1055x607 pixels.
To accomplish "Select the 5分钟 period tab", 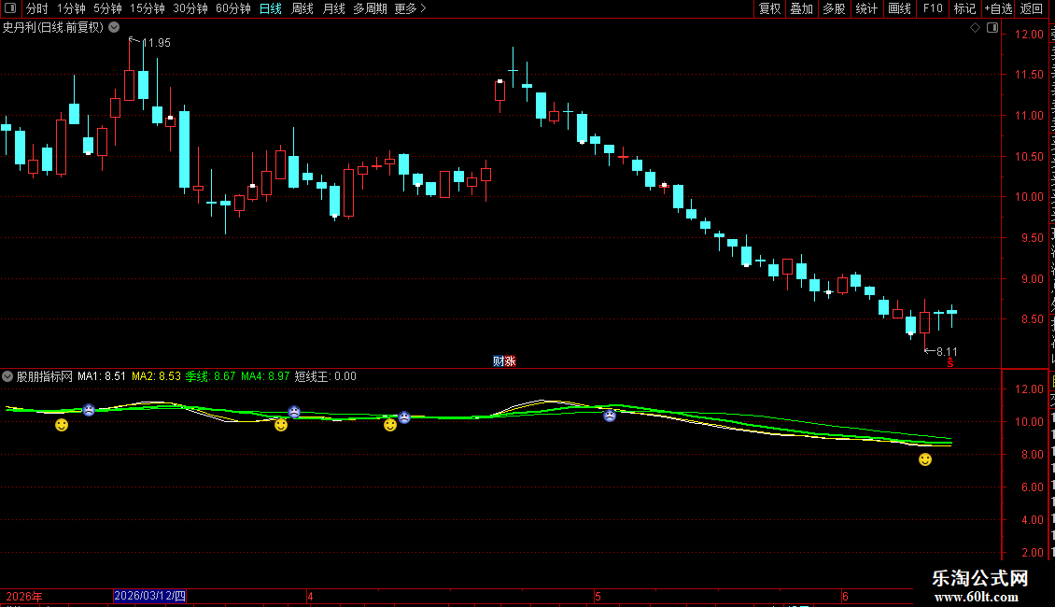I will click(107, 8).
